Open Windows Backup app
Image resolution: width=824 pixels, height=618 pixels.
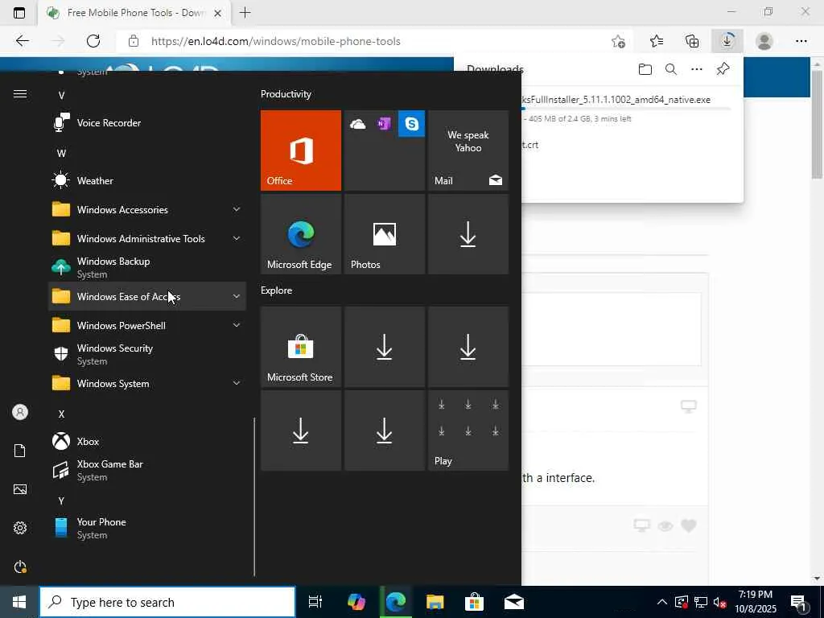coord(147,267)
